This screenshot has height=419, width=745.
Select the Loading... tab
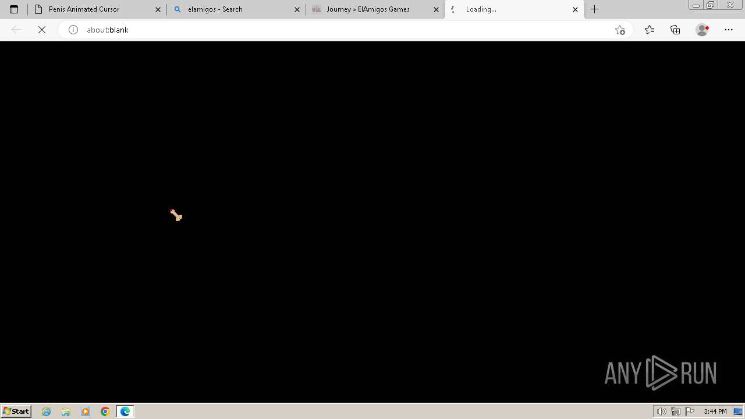point(514,9)
